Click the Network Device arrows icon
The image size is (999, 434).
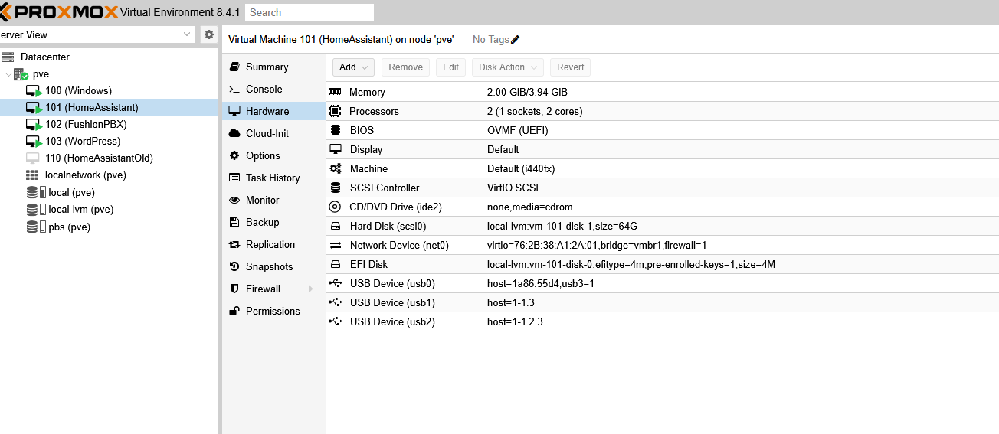(336, 245)
